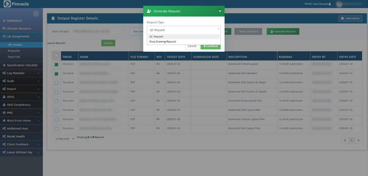This screenshot has width=368, height=176.
Task: Open the Select Project dropdown
Action: [99, 31]
